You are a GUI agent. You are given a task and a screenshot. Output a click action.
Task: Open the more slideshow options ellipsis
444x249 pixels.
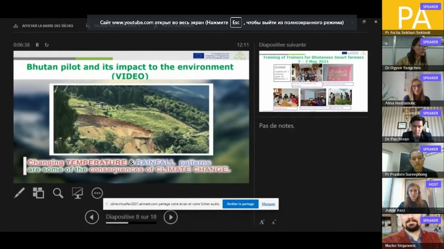[97, 193]
